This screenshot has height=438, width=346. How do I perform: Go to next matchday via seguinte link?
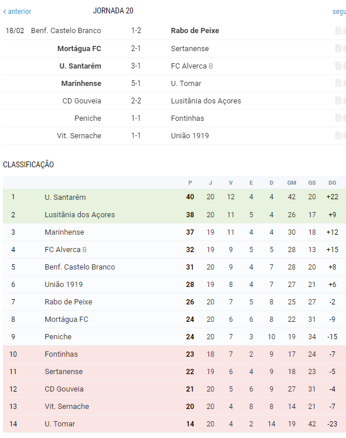point(339,12)
